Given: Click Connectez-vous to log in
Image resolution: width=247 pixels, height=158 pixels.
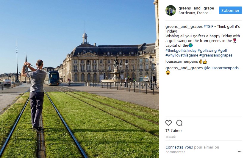Looking at the screenshot, I should tap(179, 147).
